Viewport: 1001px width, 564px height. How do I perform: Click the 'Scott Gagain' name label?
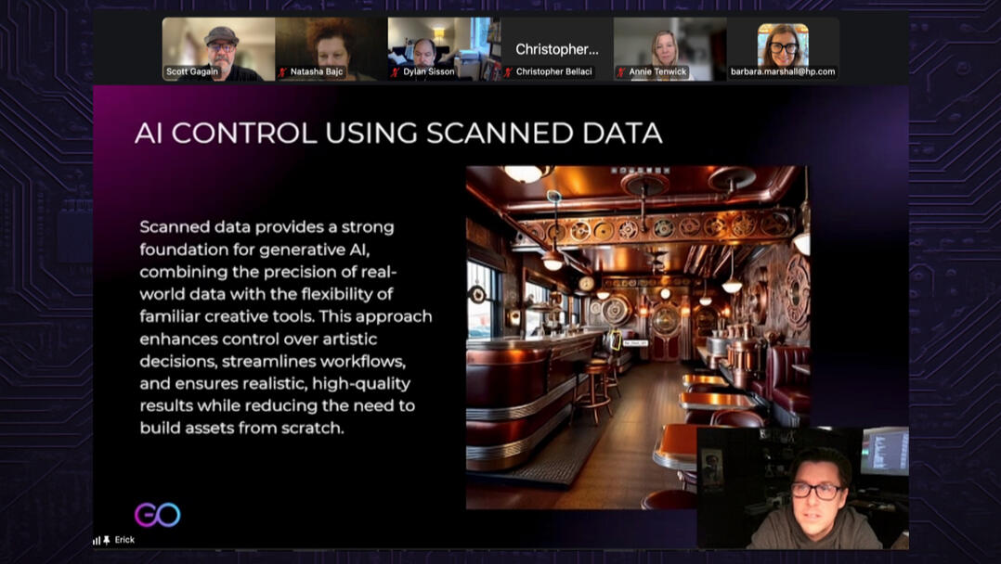192,71
